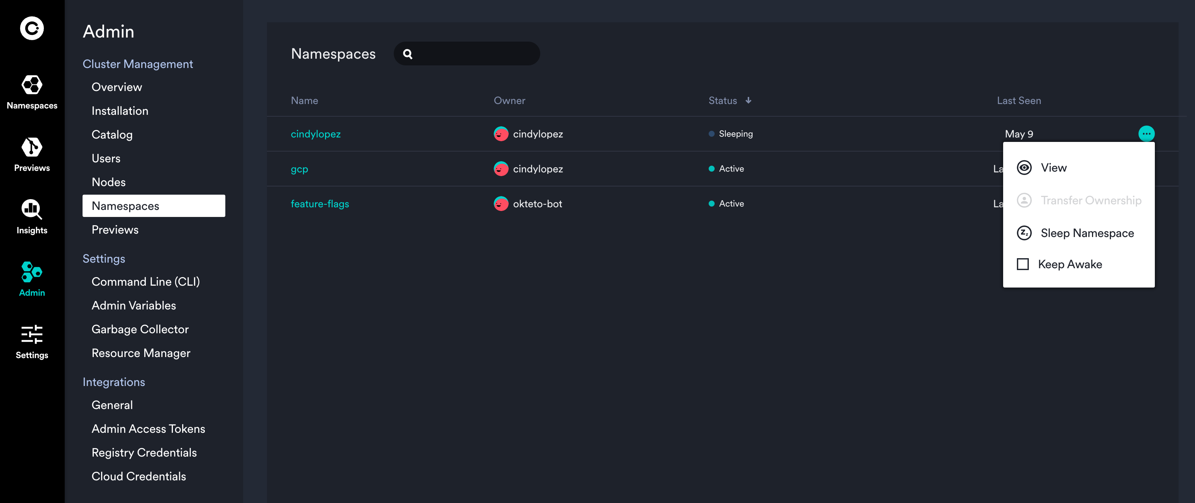The width and height of the screenshot is (1195, 503).
Task: Select the Namespaces icon in the sidebar
Action: [x=31, y=91]
